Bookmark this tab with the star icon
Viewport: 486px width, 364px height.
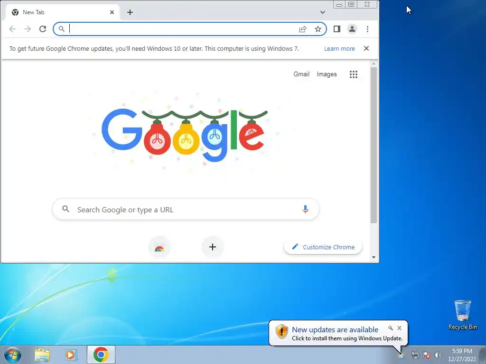(318, 29)
